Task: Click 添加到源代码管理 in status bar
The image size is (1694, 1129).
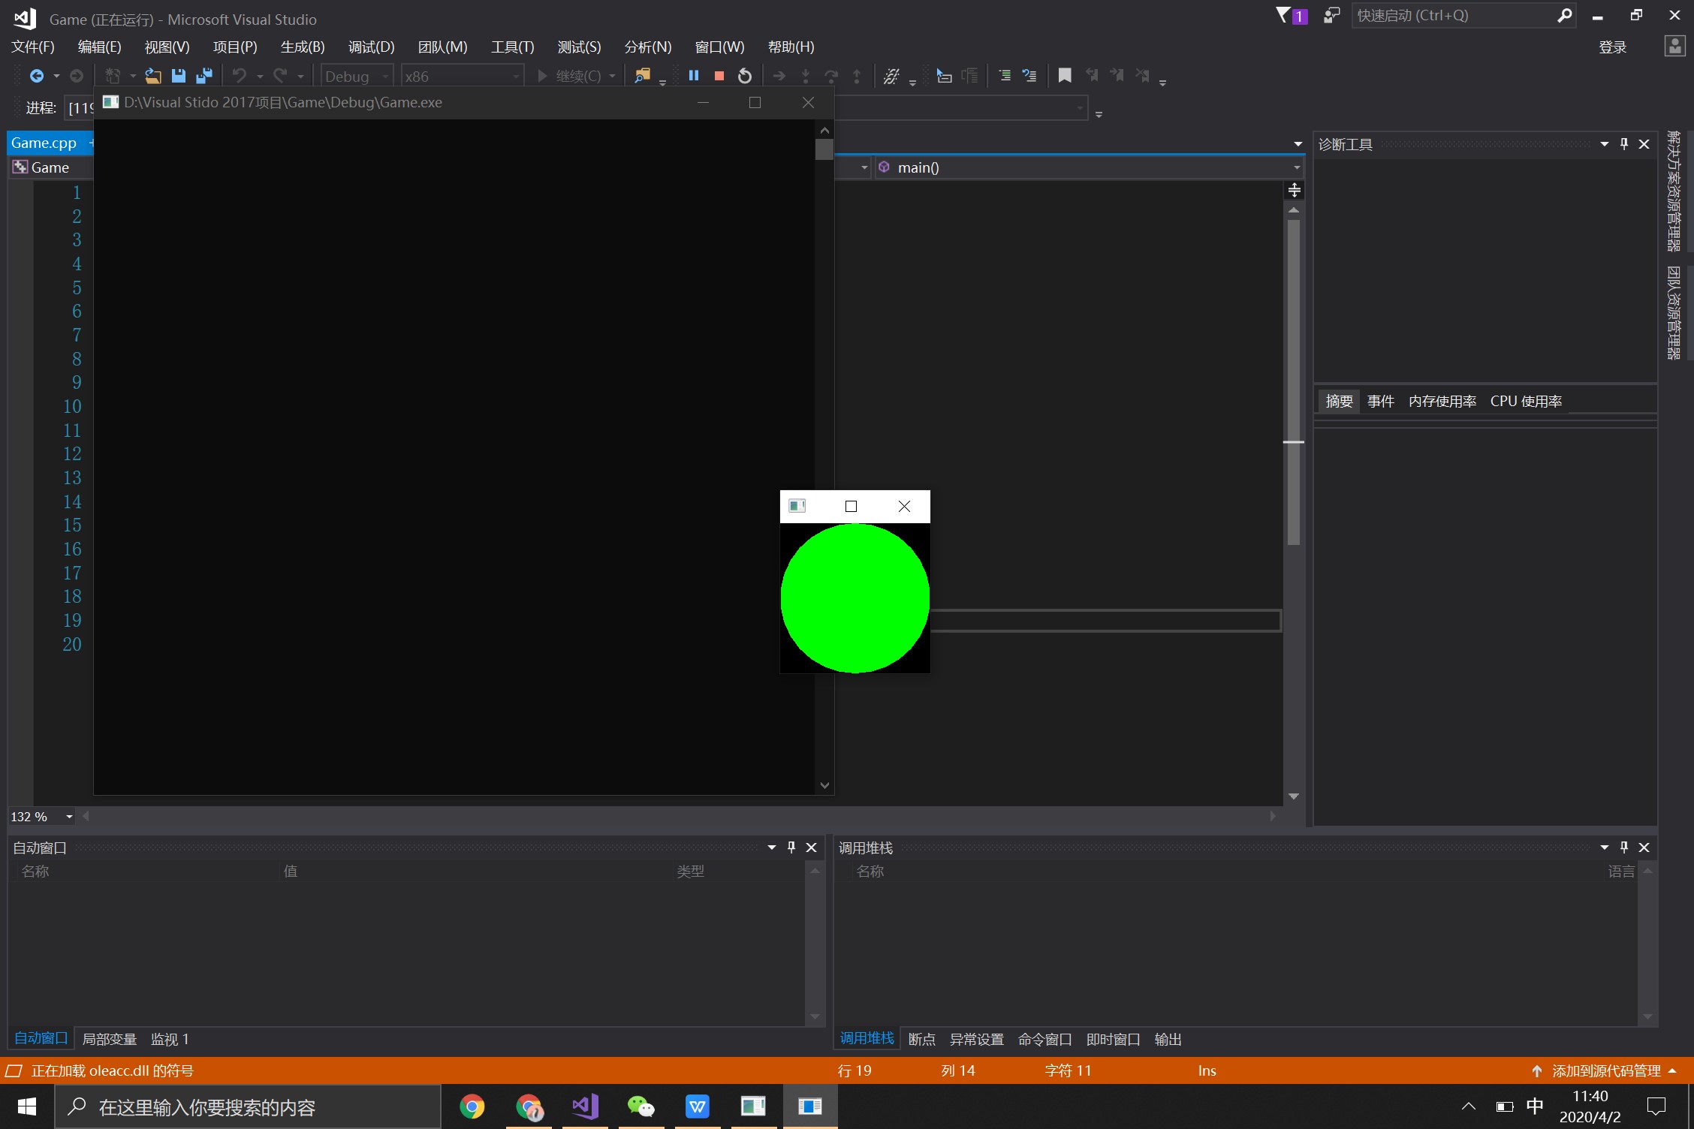Action: point(1605,1070)
